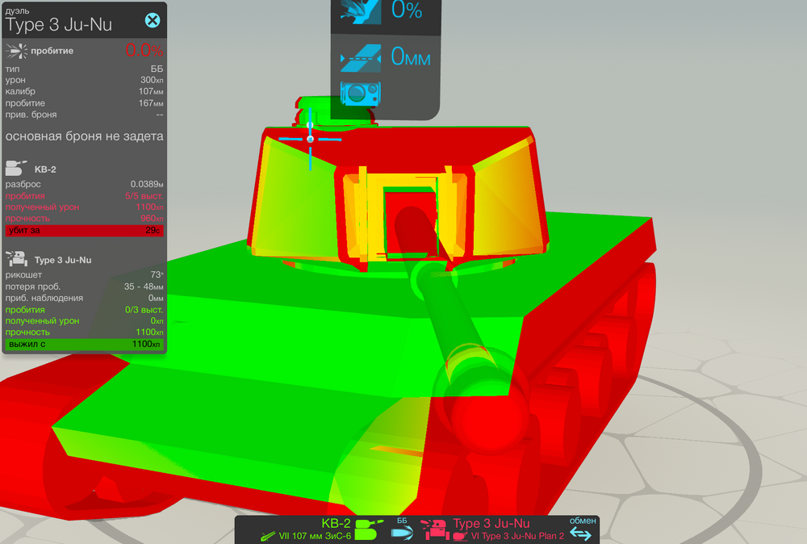Click the red 'пробития 5/5 выст.' row
Viewport: 807px width, 544px height.
[85, 196]
